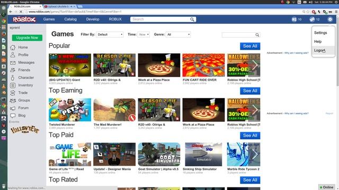
Task: Click the browser address bar
Action: pos(163,12)
